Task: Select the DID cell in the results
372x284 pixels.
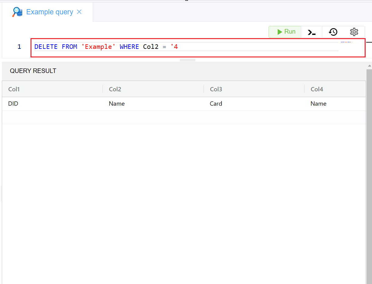Action: 13,104
